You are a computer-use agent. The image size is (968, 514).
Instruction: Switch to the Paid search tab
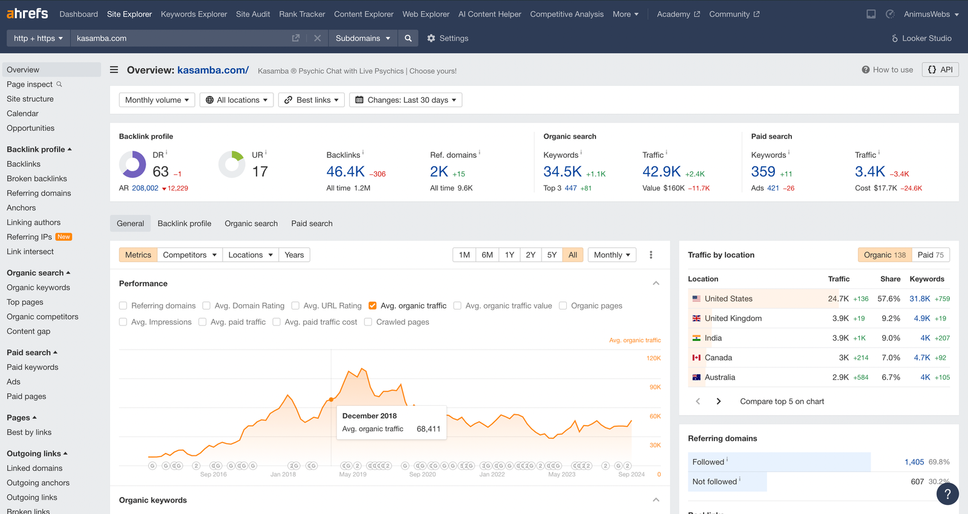pos(312,223)
